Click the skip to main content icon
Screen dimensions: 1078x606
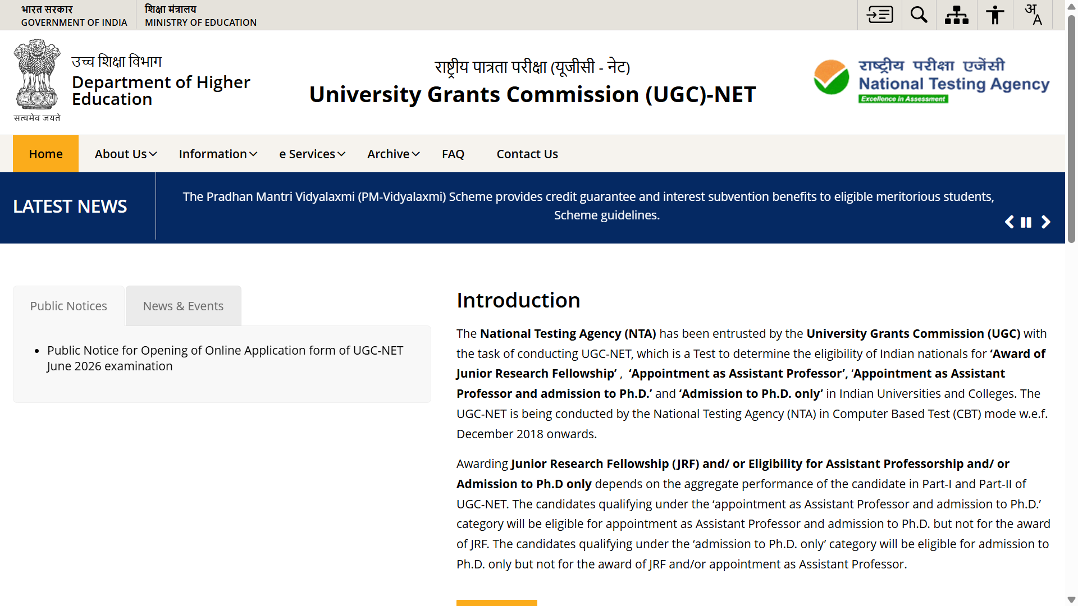880,15
